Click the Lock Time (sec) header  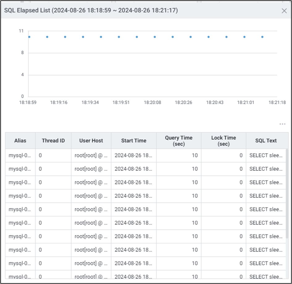click(x=223, y=141)
